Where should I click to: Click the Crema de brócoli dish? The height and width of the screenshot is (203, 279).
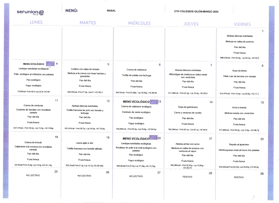33,142
